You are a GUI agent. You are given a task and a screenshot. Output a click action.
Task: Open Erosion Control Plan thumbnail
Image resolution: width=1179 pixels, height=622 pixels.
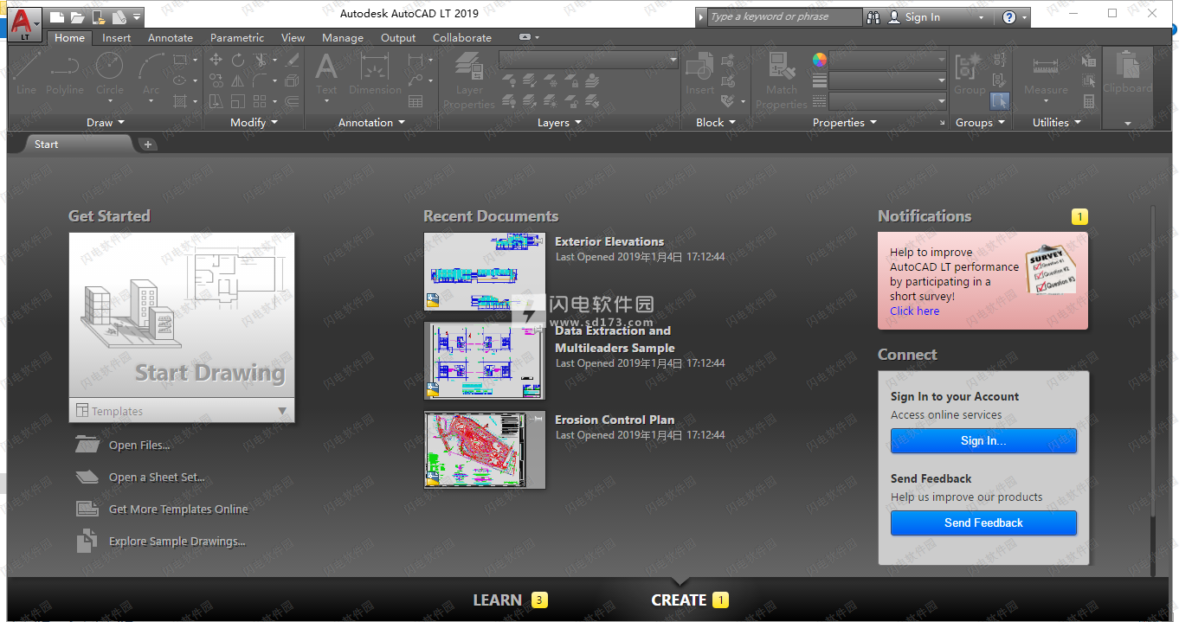point(485,450)
